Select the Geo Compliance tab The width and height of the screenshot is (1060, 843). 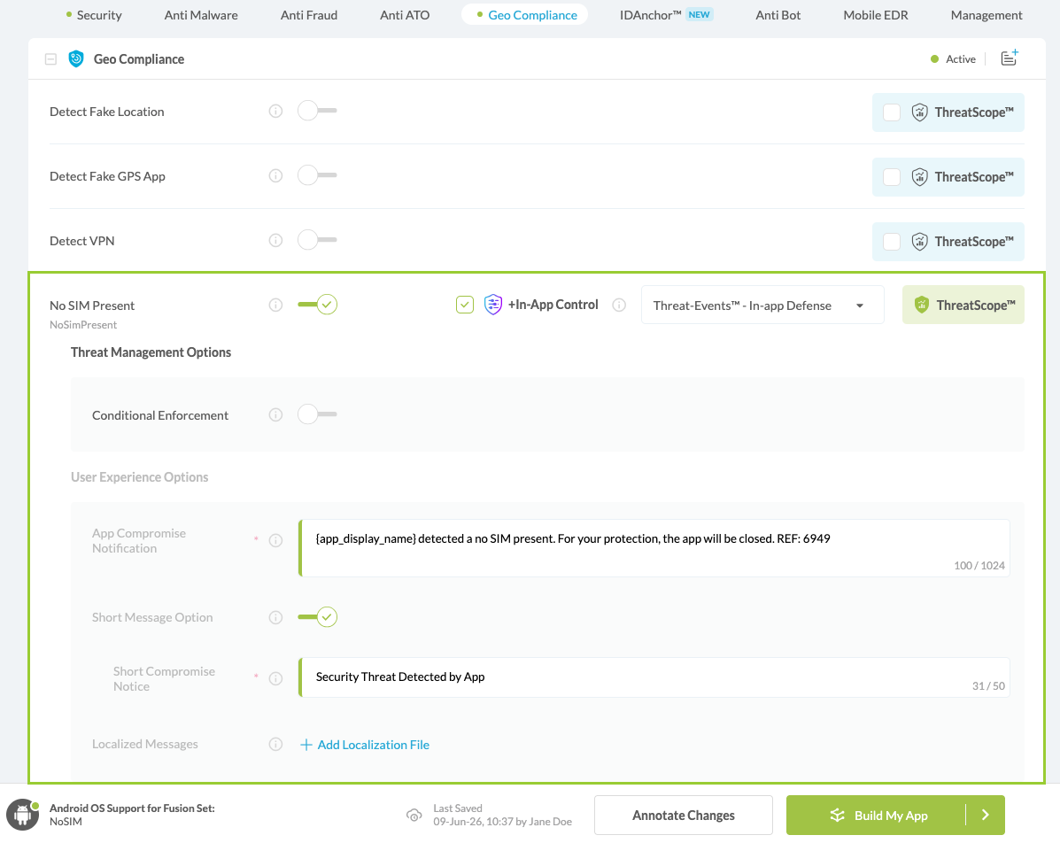click(x=524, y=15)
